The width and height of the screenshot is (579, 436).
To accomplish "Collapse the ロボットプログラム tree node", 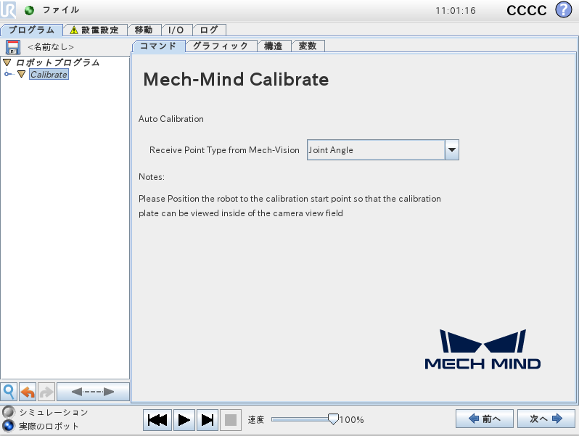I will pos(7,62).
